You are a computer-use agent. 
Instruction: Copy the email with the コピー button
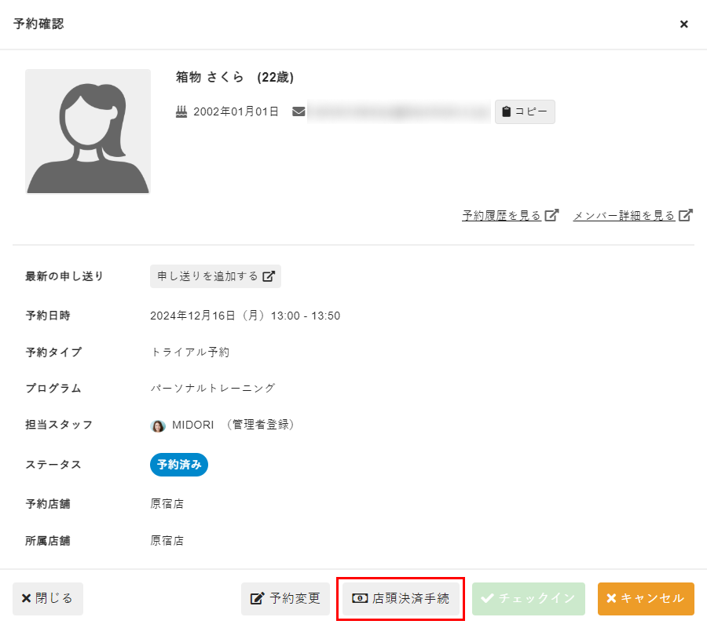coord(525,111)
